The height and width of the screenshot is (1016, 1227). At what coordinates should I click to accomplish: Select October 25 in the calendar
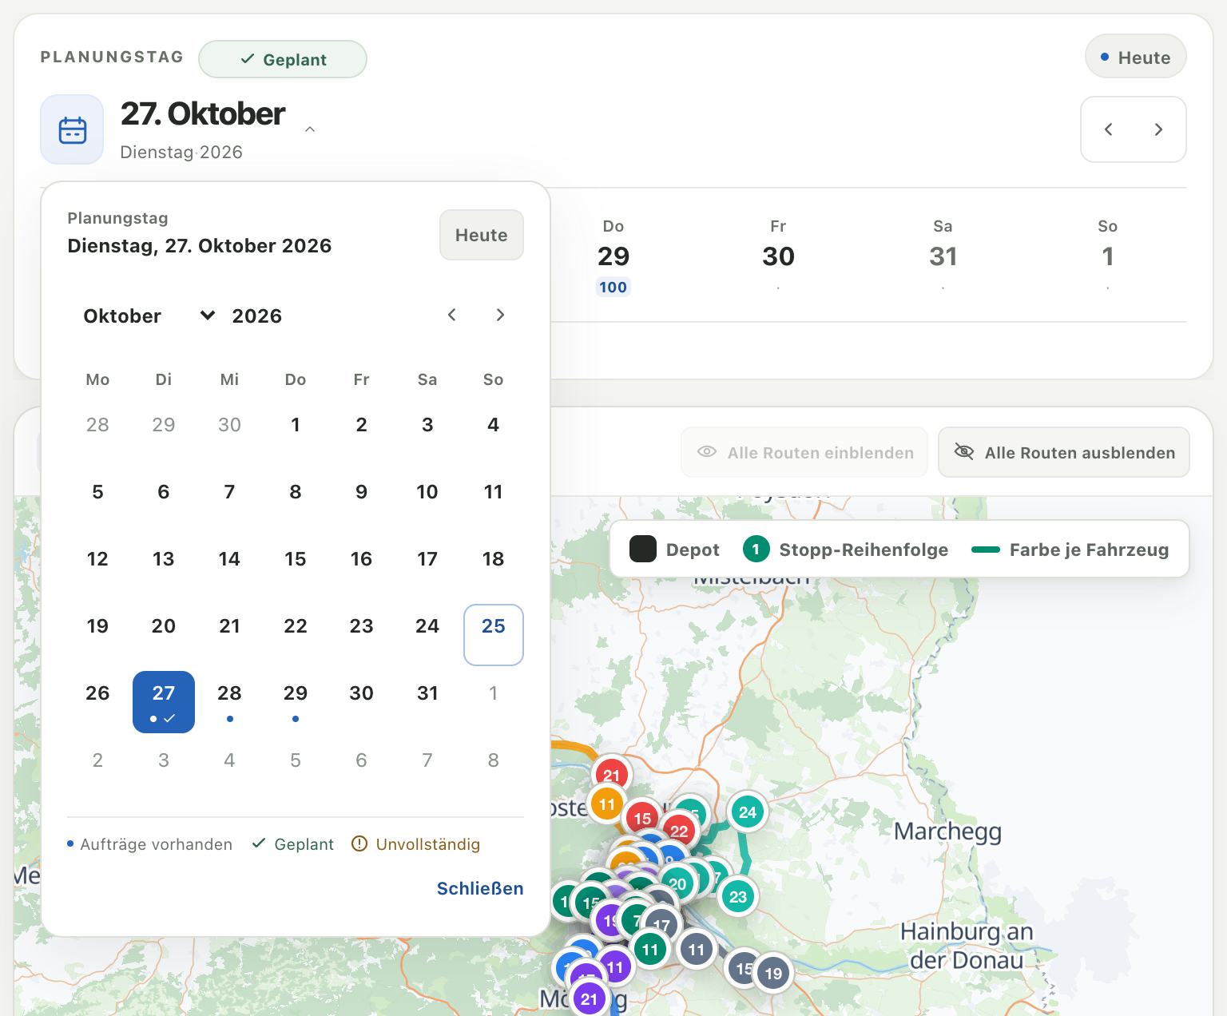pos(493,634)
